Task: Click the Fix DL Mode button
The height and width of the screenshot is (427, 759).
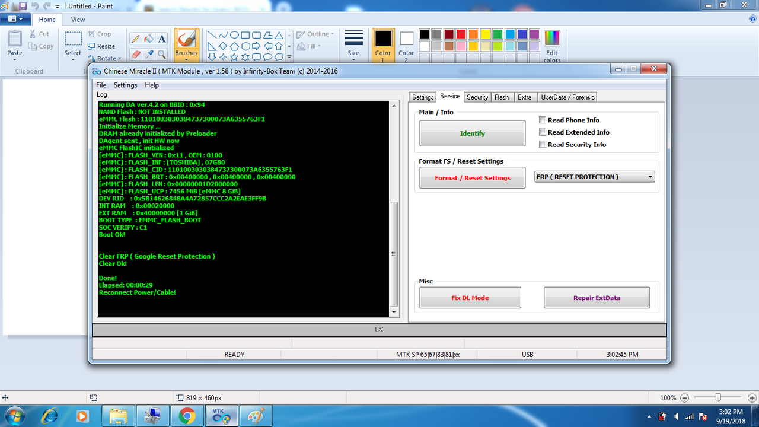Action: [x=470, y=298]
